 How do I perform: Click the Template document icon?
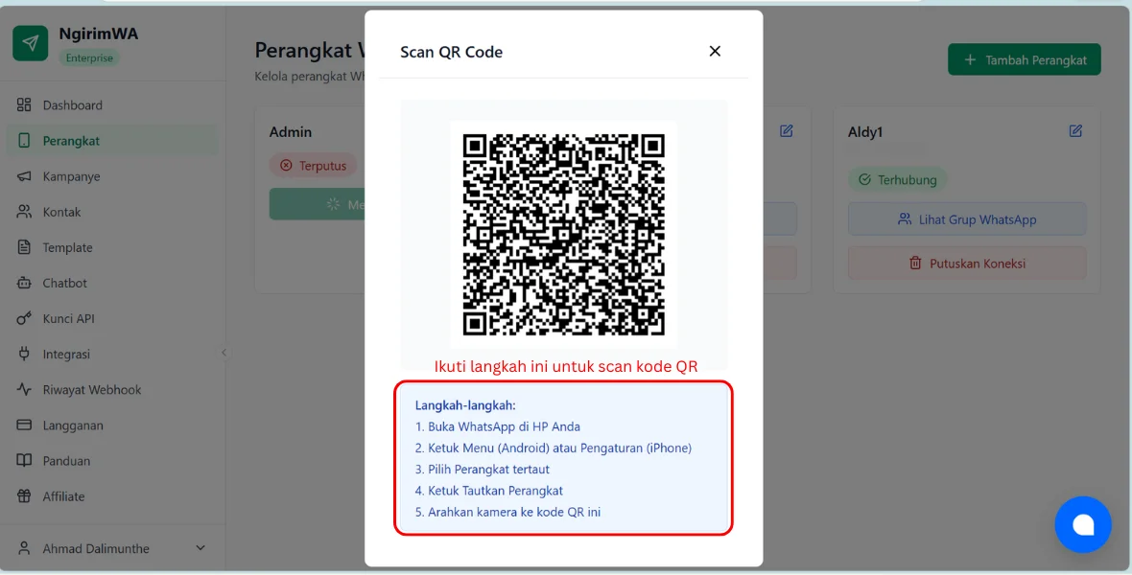click(24, 247)
